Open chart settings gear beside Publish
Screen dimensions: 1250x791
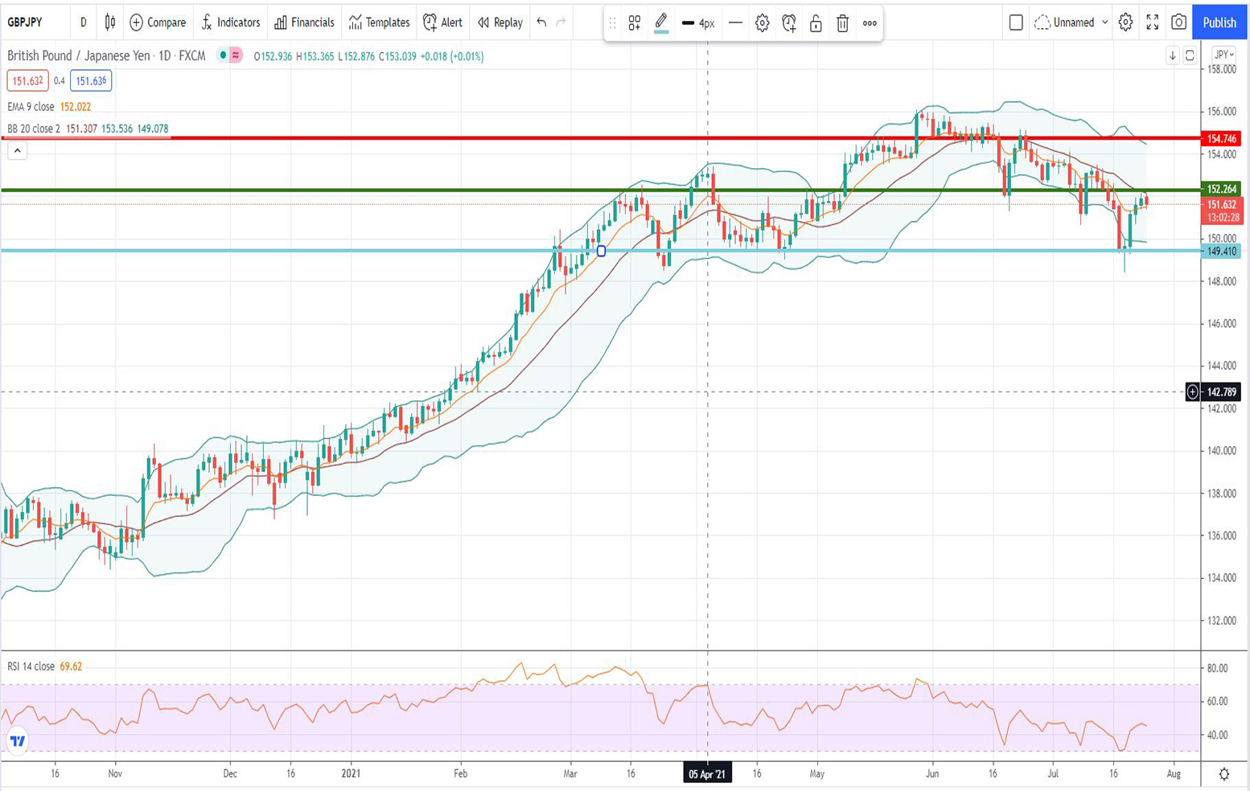click(1125, 23)
